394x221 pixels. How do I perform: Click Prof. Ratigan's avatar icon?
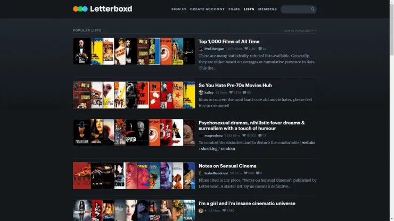point(201,49)
